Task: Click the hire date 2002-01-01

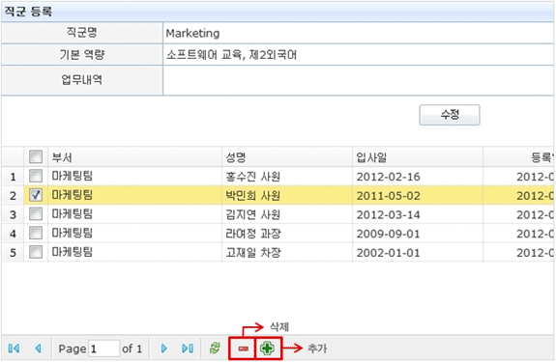Action: pyautogui.click(x=388, y=253)
